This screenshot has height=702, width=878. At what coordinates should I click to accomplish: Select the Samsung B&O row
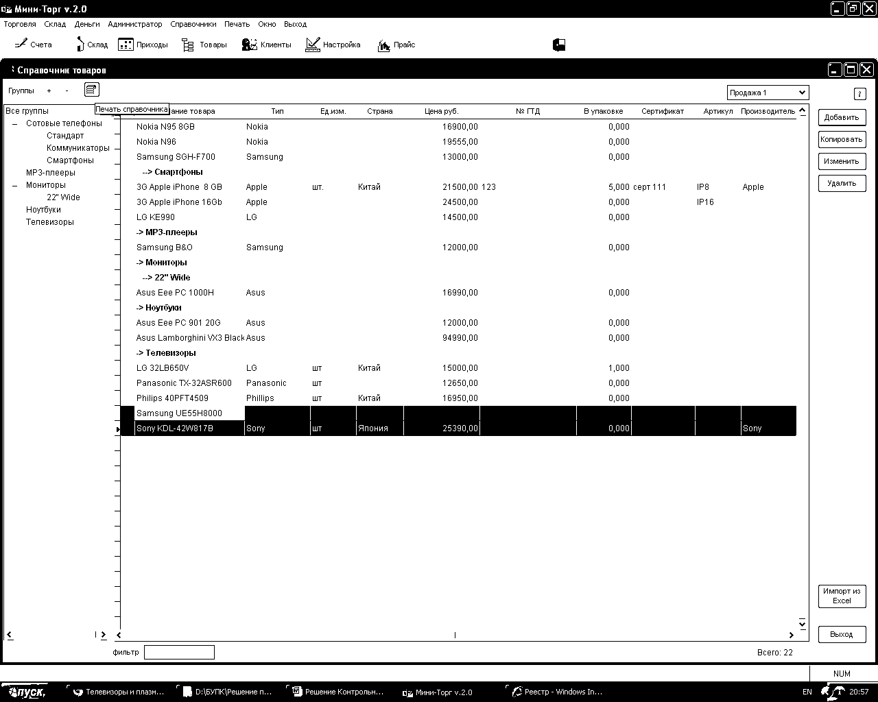tap(458, 247)
